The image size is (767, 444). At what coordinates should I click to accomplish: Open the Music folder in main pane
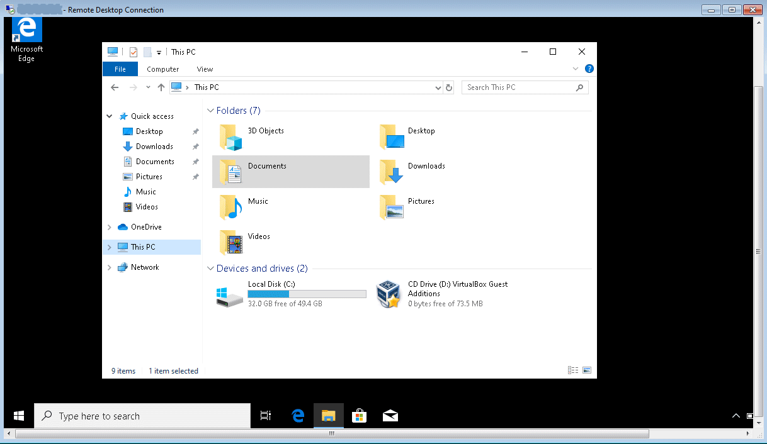pos(230,207)
